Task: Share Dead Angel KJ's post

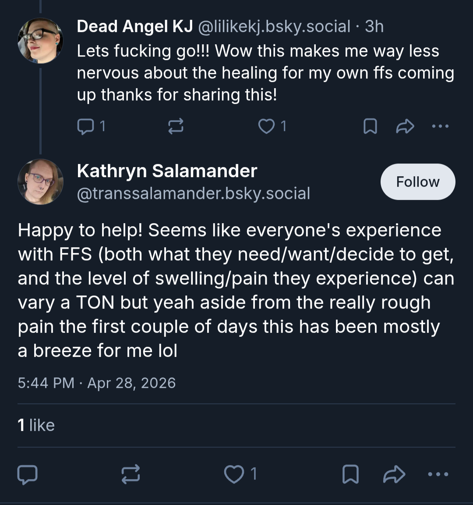Action: tap(405, 126)
